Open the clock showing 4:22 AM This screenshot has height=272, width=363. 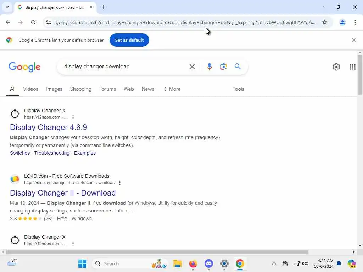pyautogui.click(x=323, y=263)
